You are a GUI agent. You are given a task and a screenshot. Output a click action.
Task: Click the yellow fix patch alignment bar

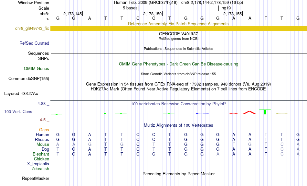(x=178, y=28)
